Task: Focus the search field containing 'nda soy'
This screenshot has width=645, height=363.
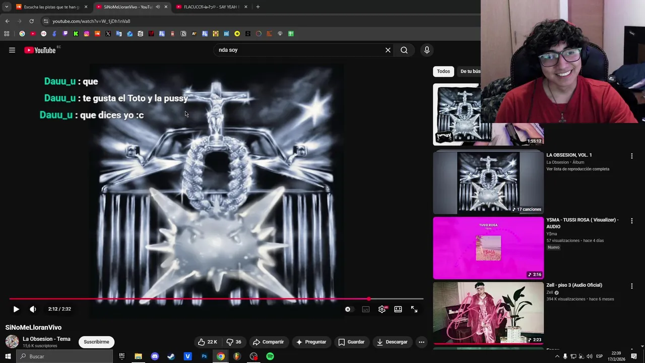Action: (297, 50)
